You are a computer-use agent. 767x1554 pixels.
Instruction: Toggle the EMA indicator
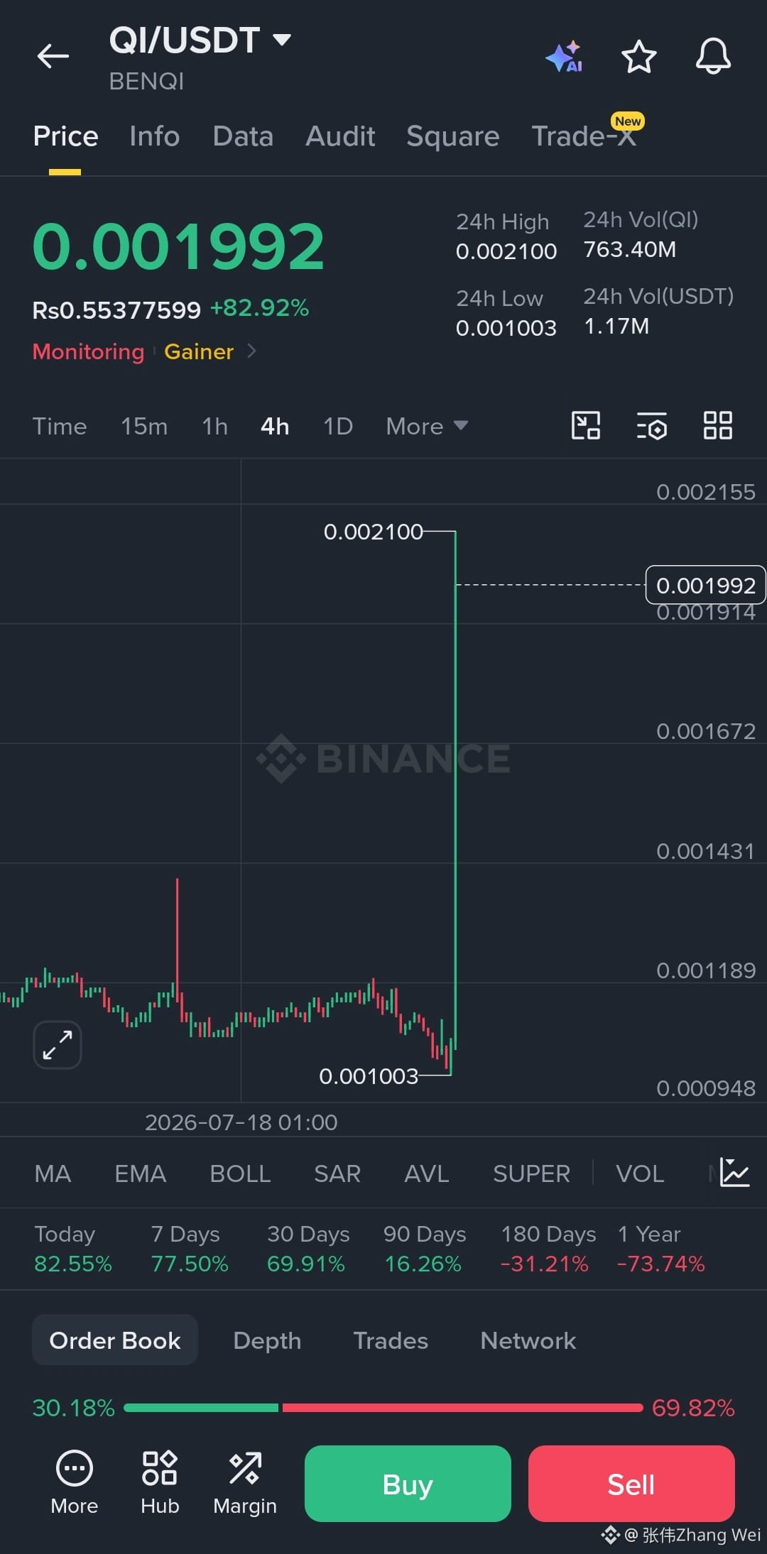coord(141,1173)
